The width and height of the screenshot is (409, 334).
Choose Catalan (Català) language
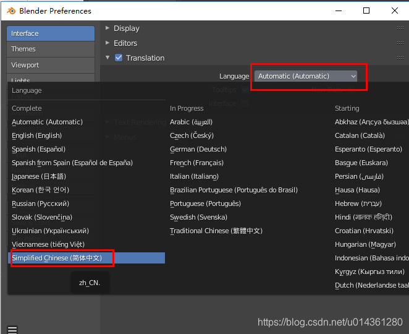[x=360, y=135]
